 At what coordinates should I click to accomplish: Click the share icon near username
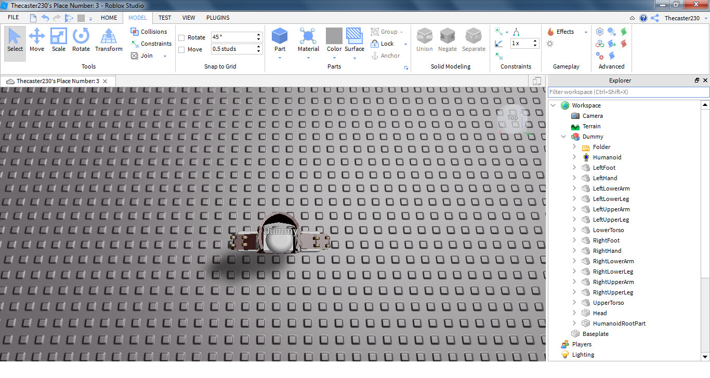pyautogui.click(x=655, y=18)
